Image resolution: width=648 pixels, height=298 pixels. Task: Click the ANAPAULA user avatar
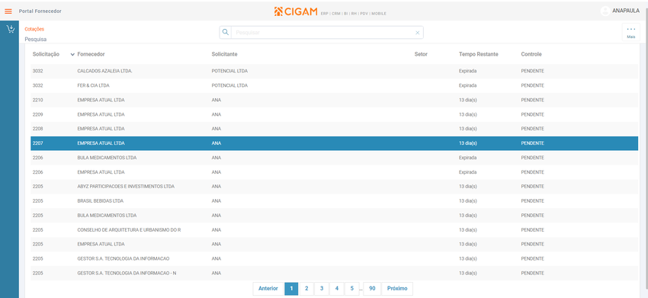tap(605, 11)
